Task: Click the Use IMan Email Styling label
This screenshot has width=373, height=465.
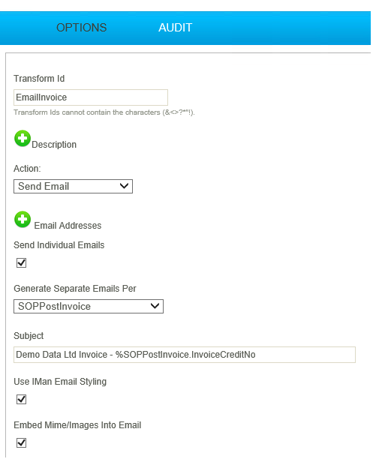Action: pyautogui.click(x=60, y=382)
